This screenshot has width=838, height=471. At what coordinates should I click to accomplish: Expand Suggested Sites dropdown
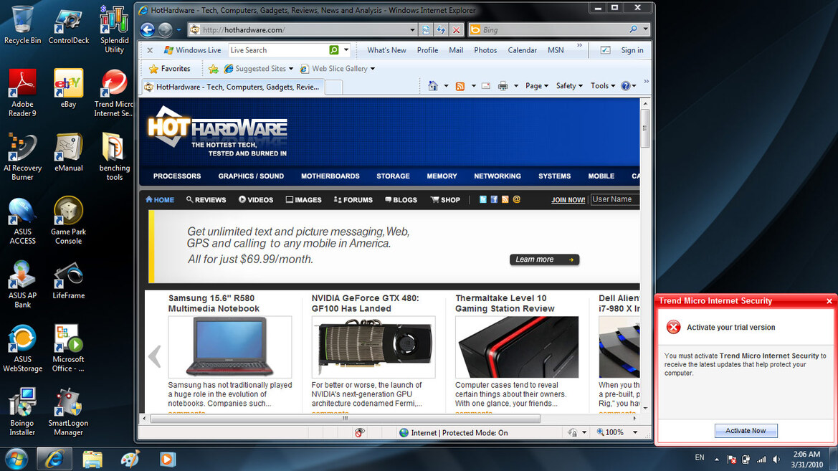(x=291, y=68)
